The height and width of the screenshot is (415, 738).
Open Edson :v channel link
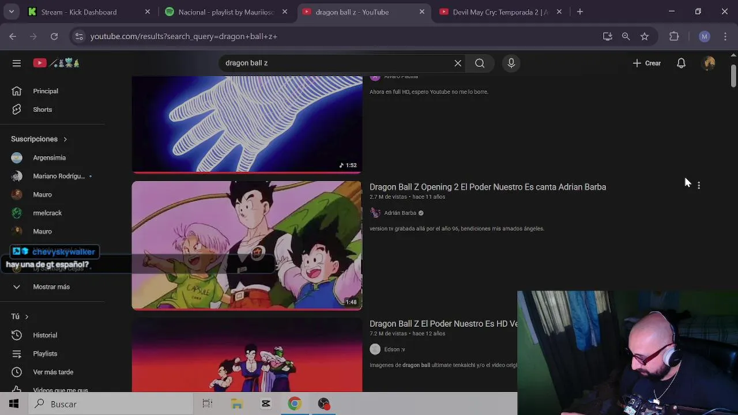(394, 350)
